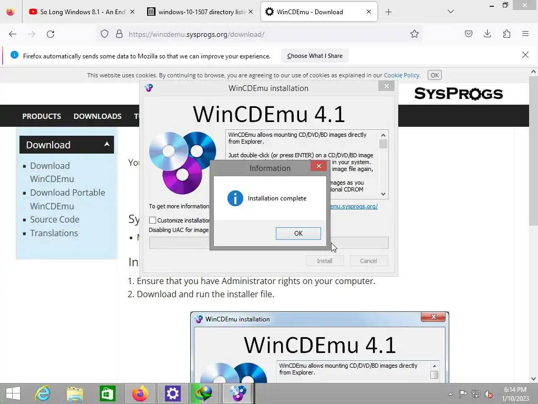Open the sysprogs.org link in the installer
This screenshot has width=538, height=404.
click(354, 206)
